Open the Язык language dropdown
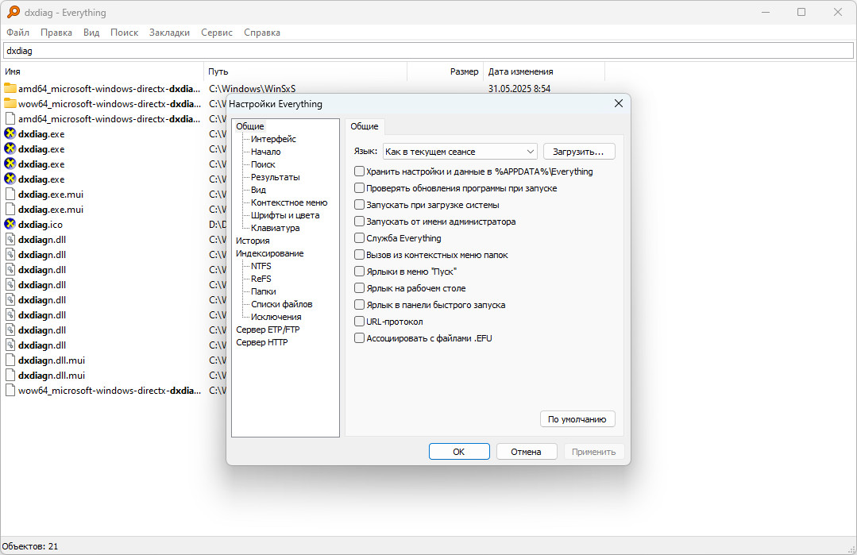The image size is (857, 555). pos(460,152)
